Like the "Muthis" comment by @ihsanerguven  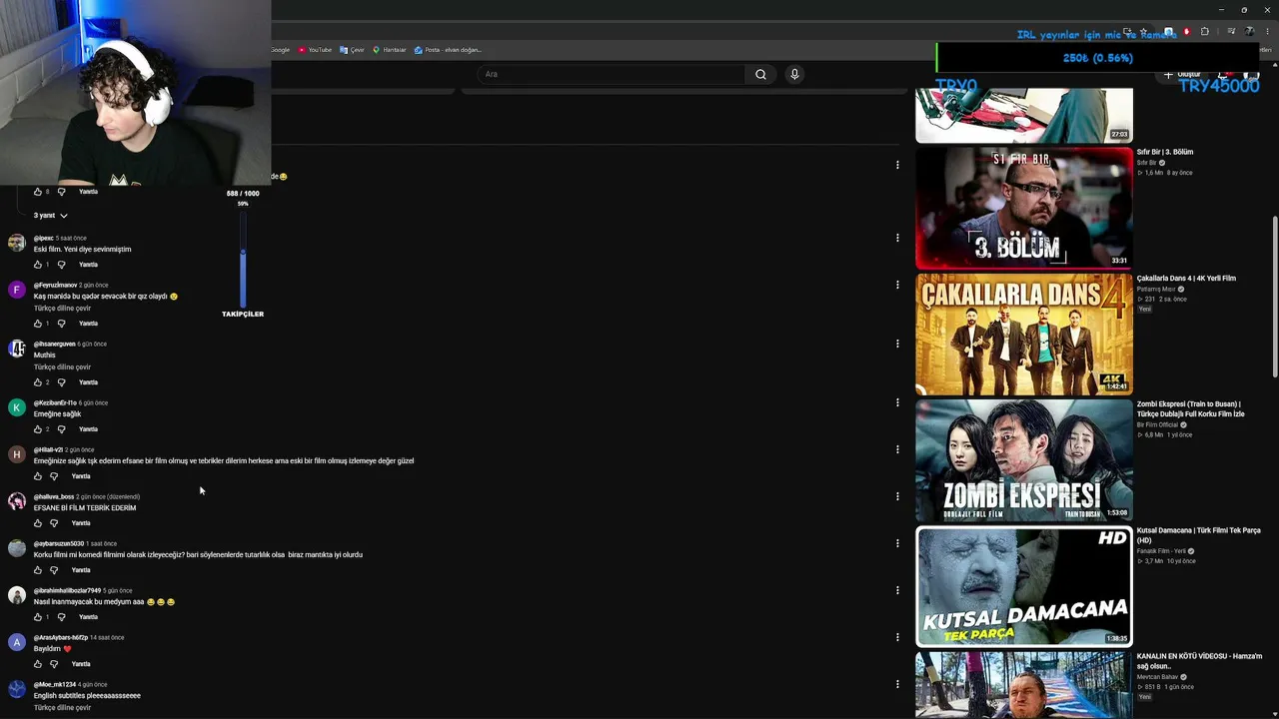[38, 382]
